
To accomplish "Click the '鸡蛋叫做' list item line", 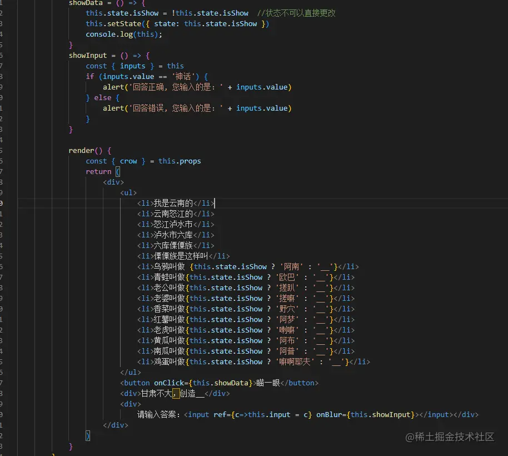I will 253,362.
